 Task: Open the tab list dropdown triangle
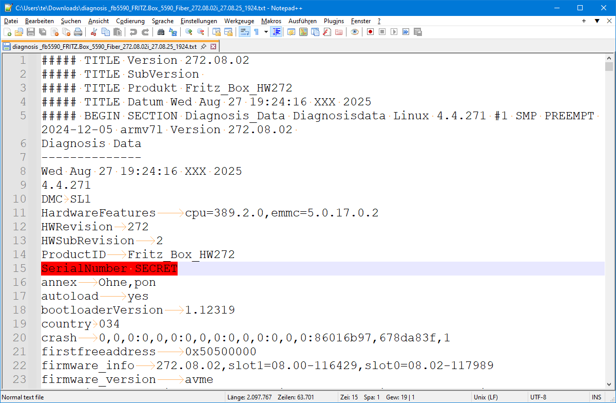pos(597,21)
